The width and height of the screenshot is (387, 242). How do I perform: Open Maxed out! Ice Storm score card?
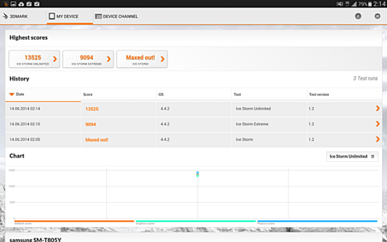142,59
